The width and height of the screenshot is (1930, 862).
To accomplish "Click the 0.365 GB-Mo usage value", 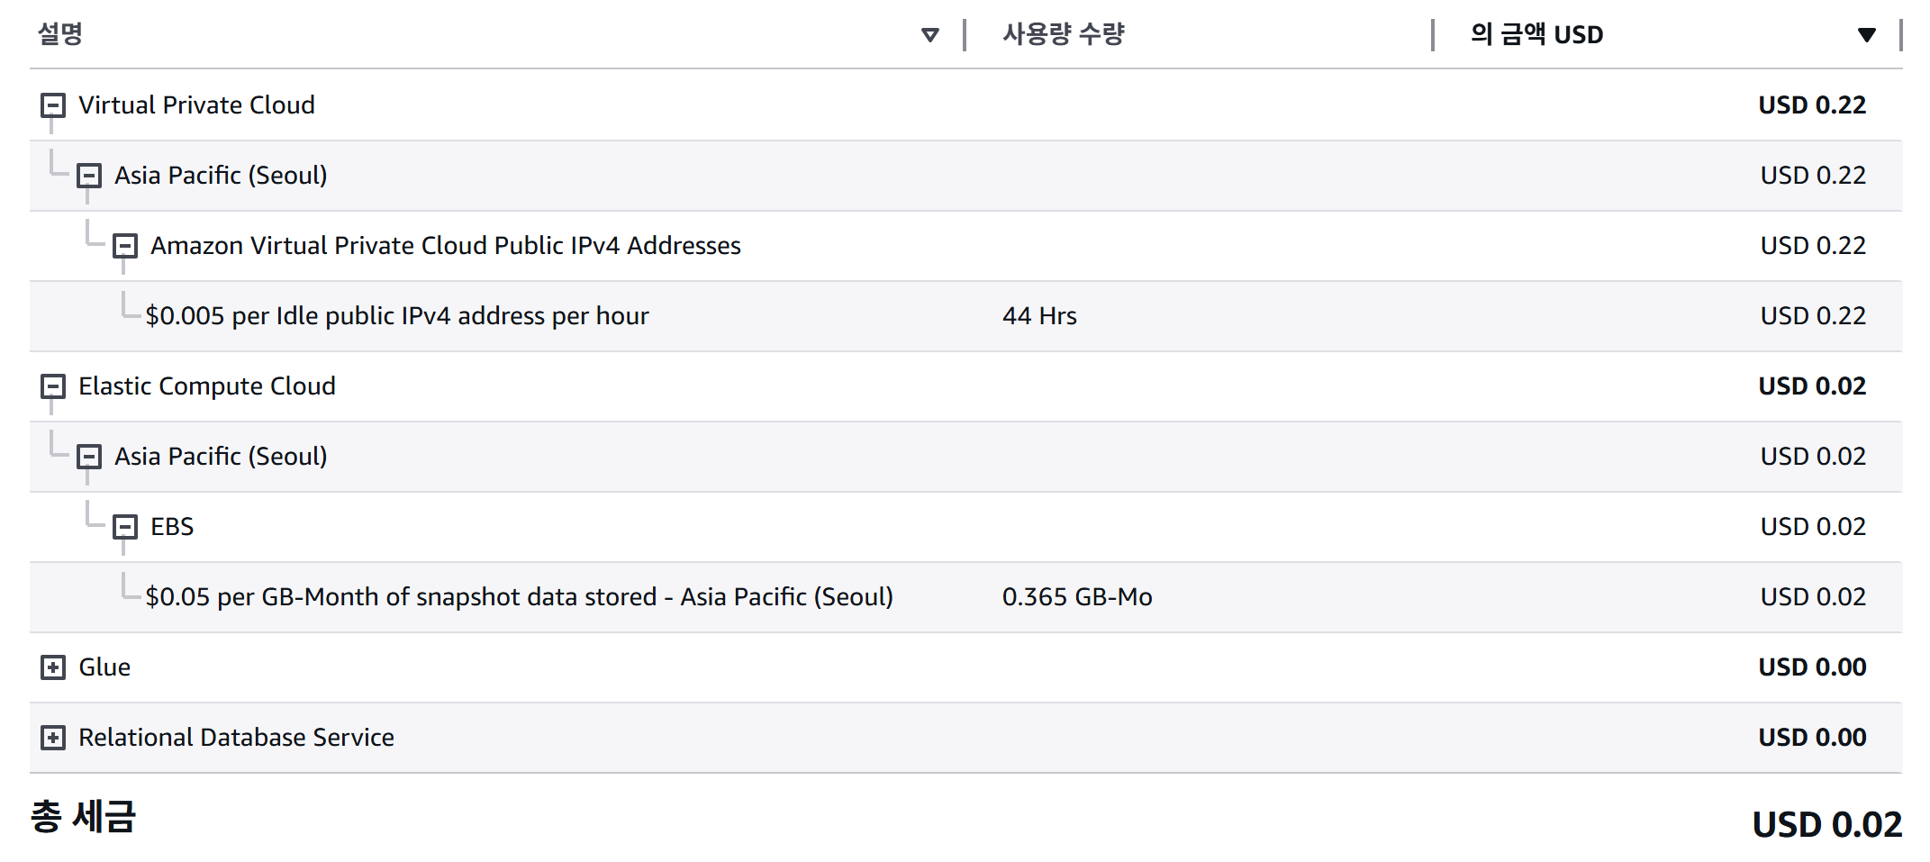I will tap(1077, 597).
